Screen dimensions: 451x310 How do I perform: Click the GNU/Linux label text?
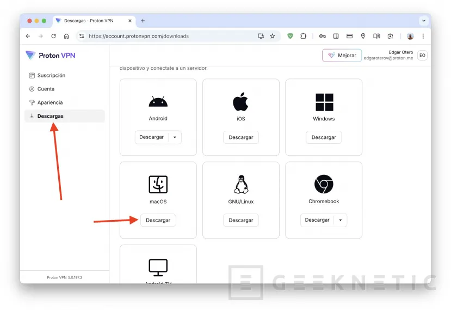[x=241, y=202]
